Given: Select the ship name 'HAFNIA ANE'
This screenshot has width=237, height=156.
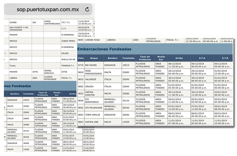Looking at the screenshot, I should pyautogui.click(x=92, y=122).
